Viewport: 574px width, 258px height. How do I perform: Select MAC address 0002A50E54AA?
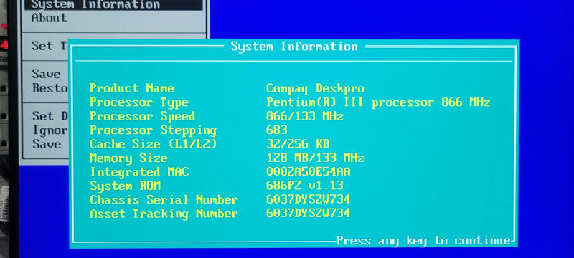(309, 172)
